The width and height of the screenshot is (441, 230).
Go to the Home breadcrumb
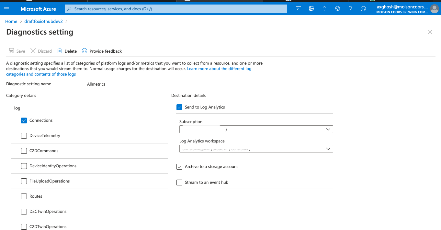click(11, 21)
